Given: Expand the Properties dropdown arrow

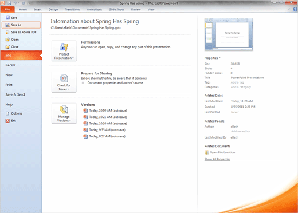Looking at the screenshot, I should 219,58.
